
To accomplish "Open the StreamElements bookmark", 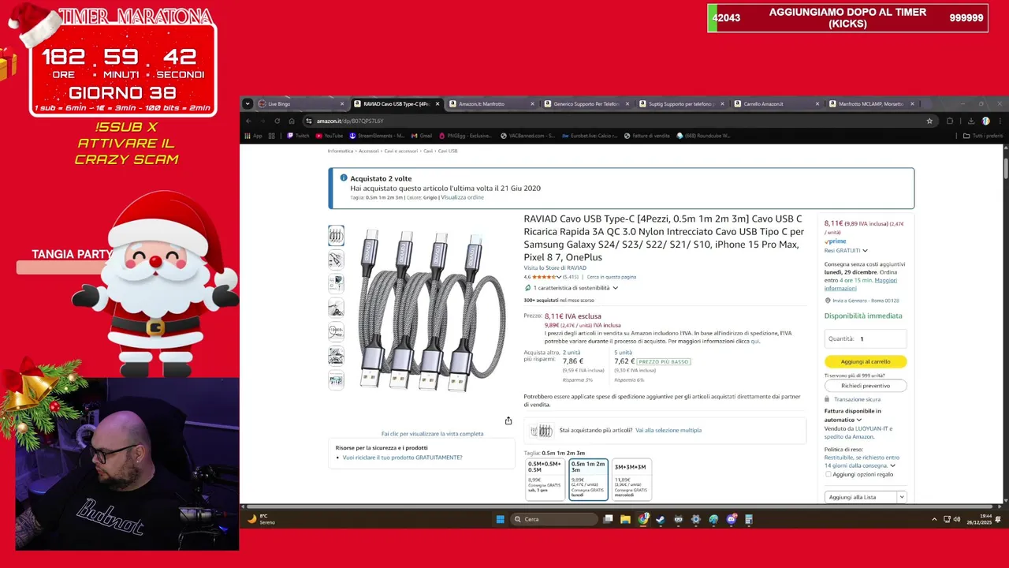I will pyautogui.click(x=377, y=136).
